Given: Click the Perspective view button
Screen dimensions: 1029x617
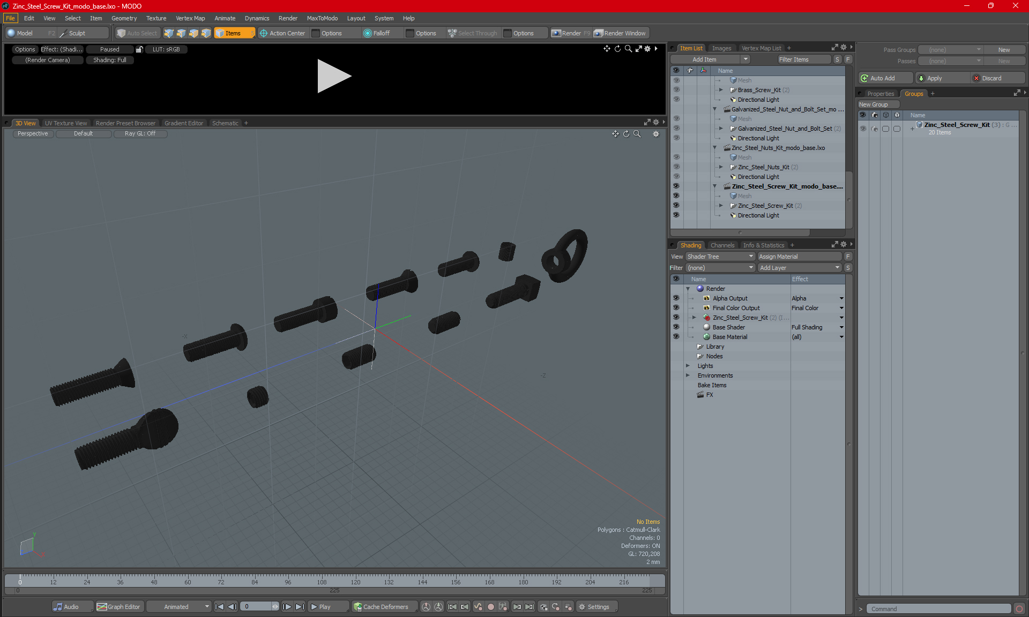Looking at the screenshot, I should click(x=33, y=134).
